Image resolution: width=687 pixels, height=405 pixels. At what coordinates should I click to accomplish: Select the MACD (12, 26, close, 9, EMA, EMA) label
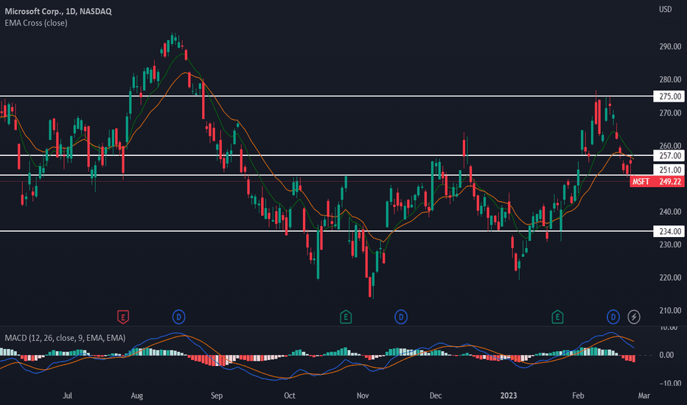coord(65,337)
